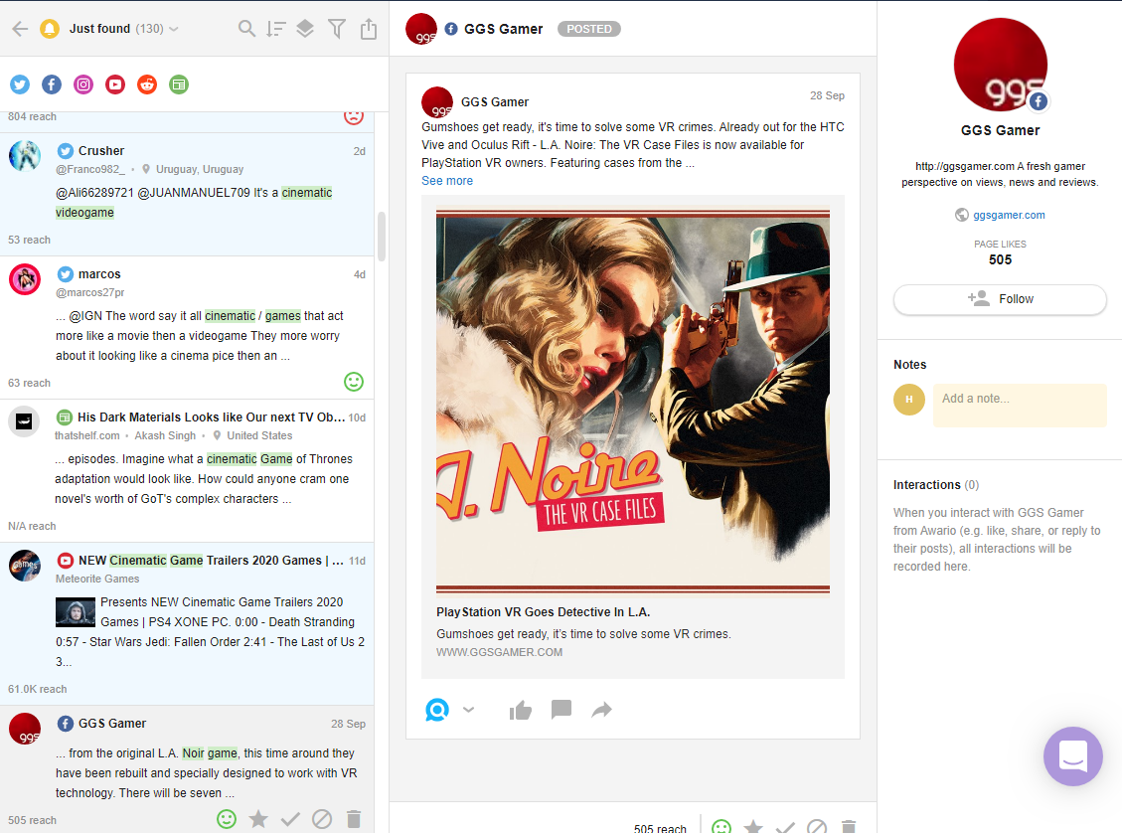Go back with the left arrow icon

tap(20, 29)
